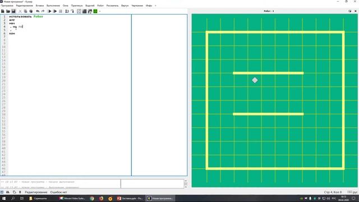Copy selected text in editor
Screen dimensions: 359x202
pos(25,11)
